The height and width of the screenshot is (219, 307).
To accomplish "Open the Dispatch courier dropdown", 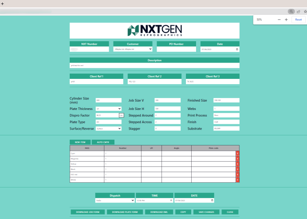I will tap(115, 201).
